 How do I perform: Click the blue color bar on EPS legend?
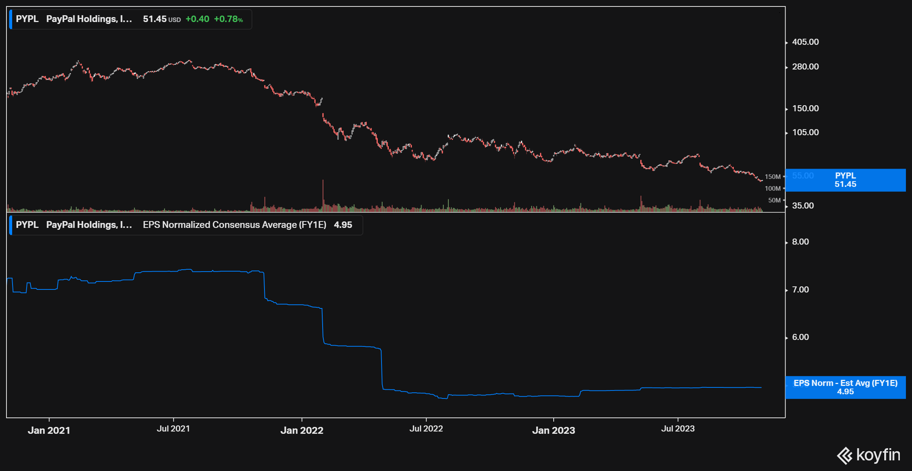point(11,225)
